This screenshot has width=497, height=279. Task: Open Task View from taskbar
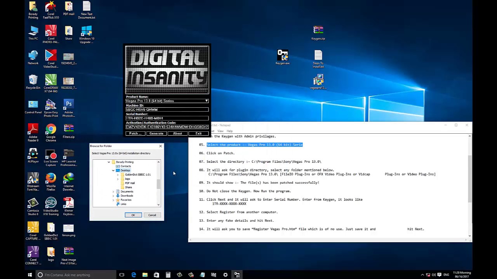click(122, 275)
